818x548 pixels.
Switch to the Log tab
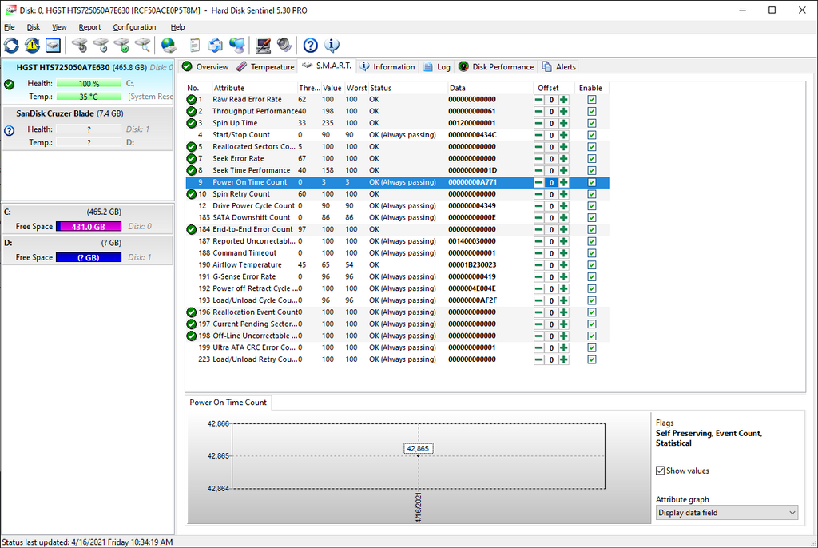pyautogui.click(x=437, y=67)
